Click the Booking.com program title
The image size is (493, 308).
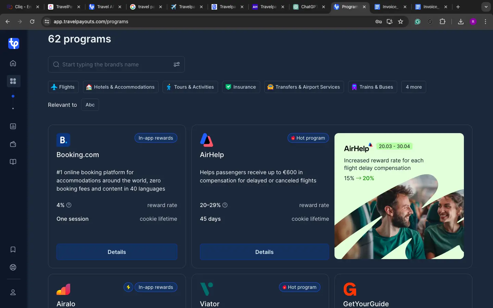pyautogui.click(x=78, y=155)
